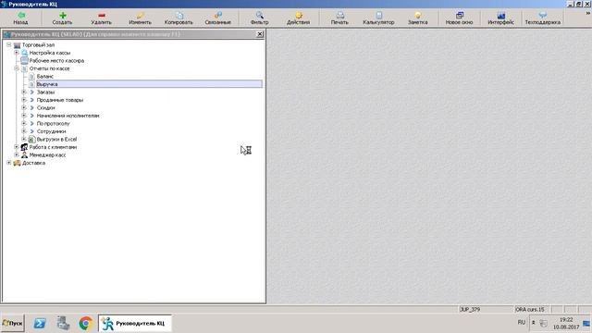Viewport: 592px width, 333px height.
Task: Open Рабочее место кассира item
Action: click(x=56, y=61)
